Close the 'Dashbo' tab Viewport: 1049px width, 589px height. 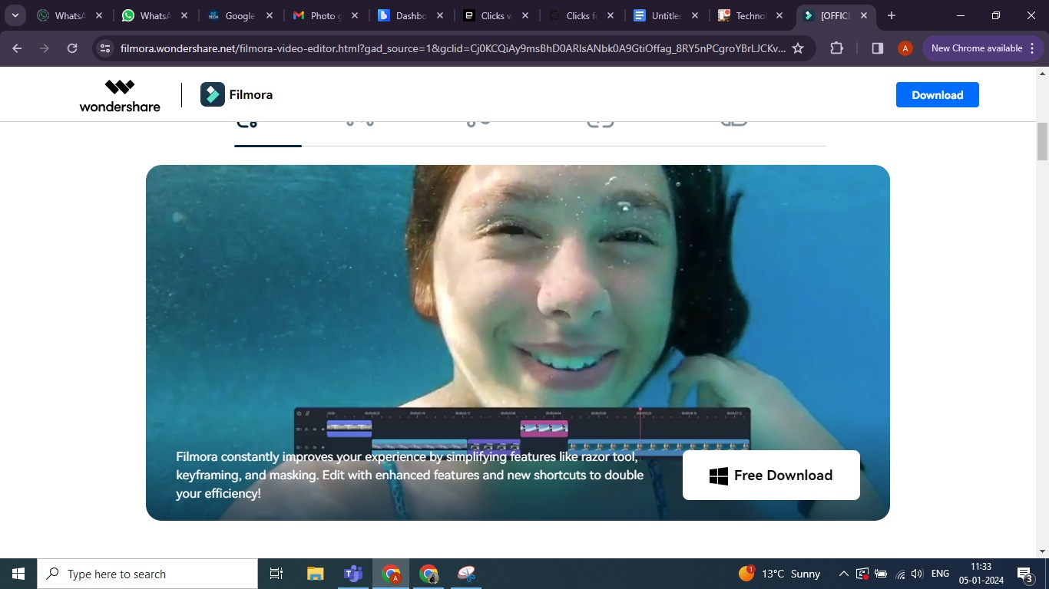coord(439,15)
